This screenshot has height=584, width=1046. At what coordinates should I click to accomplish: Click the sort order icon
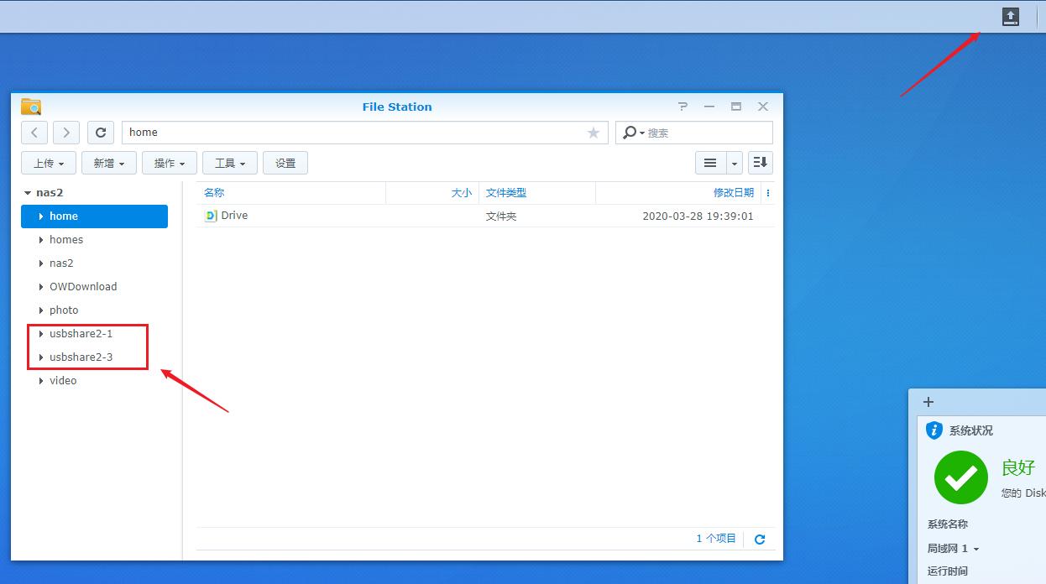coord(760,163)
